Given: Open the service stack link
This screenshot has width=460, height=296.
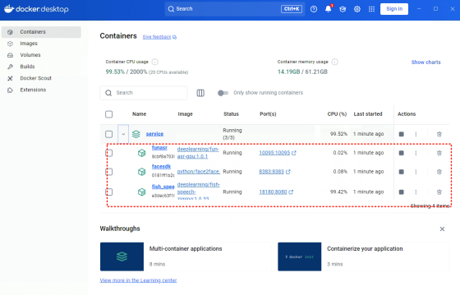Looking at the screenshot, I should coord(154,134).
